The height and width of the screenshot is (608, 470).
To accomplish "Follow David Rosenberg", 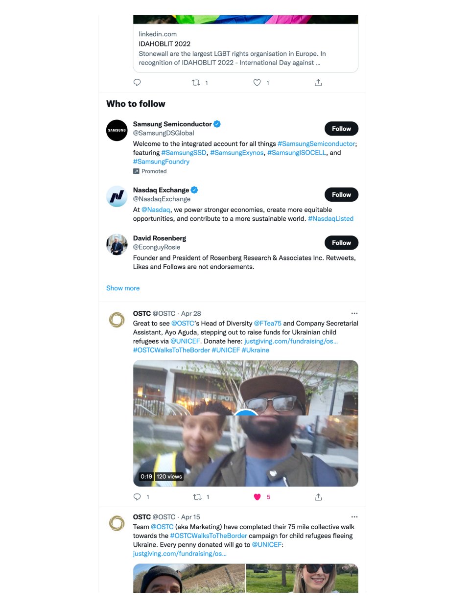I will pos(341,243).
